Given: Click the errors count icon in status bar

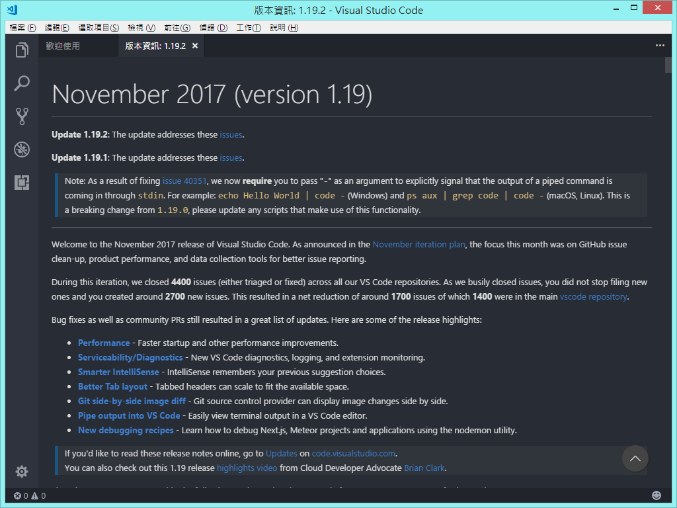Looking at the screenshot, I should pos(17,496).
